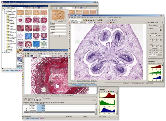The image size is (166, 121).
Task: Open Camera menu in Tulip window
Action: pyautogui.click(x=104, y=18)
